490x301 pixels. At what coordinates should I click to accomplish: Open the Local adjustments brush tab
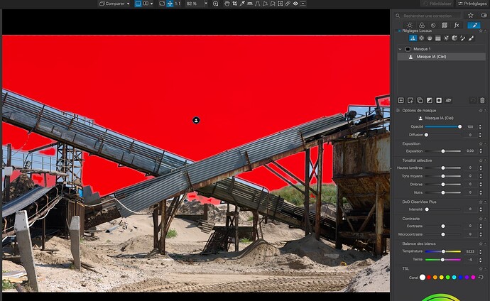coord(474,26)
